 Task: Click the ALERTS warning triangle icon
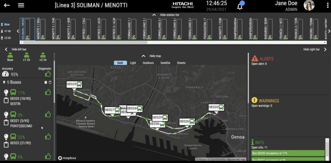[255, 59]
